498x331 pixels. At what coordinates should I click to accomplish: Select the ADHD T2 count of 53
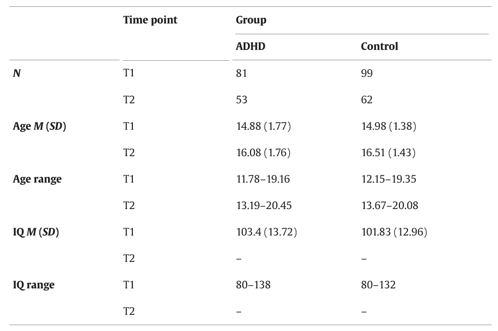242,100
